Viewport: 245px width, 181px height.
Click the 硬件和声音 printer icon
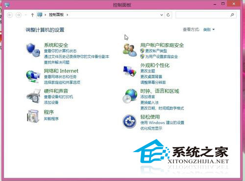33,96
